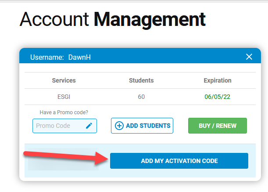Click the plus circle icon on Add Students
The height and width of the screenshot is (192, 268).
click(x=119, y=126)
